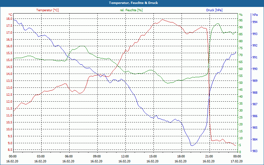Click the '15,0' temperature axis value
Viewport: 264px width, 165px height.
(9, 60)
